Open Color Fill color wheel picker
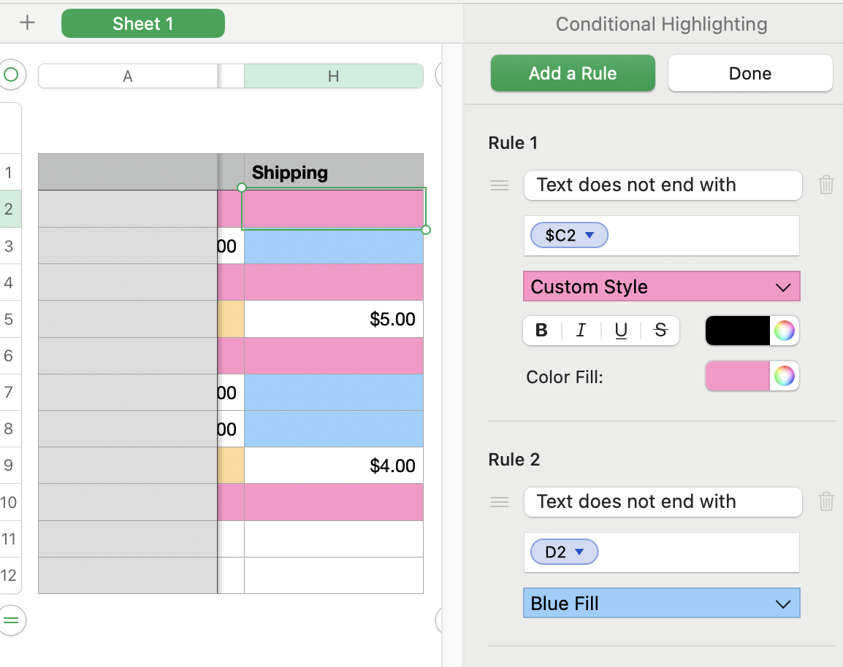Image resolution: width=843 pixels, height=667 pixels. coord(785,377)
